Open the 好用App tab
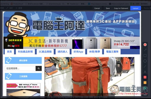Image resolution: width=151 pixels, height=99 pixels. [x=78, y=52]
